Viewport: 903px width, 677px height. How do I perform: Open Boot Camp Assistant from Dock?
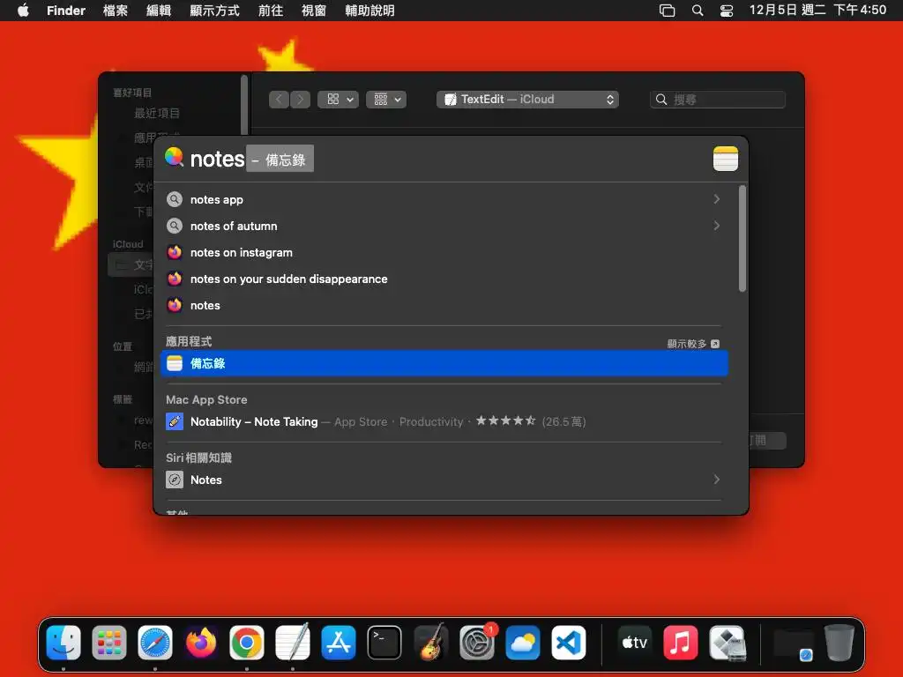pyautogui.click(x=727, y=643)
